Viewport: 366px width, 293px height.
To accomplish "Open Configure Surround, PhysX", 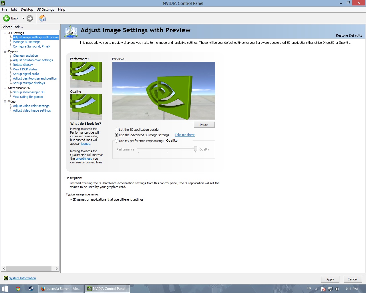I will coord(31,46).
